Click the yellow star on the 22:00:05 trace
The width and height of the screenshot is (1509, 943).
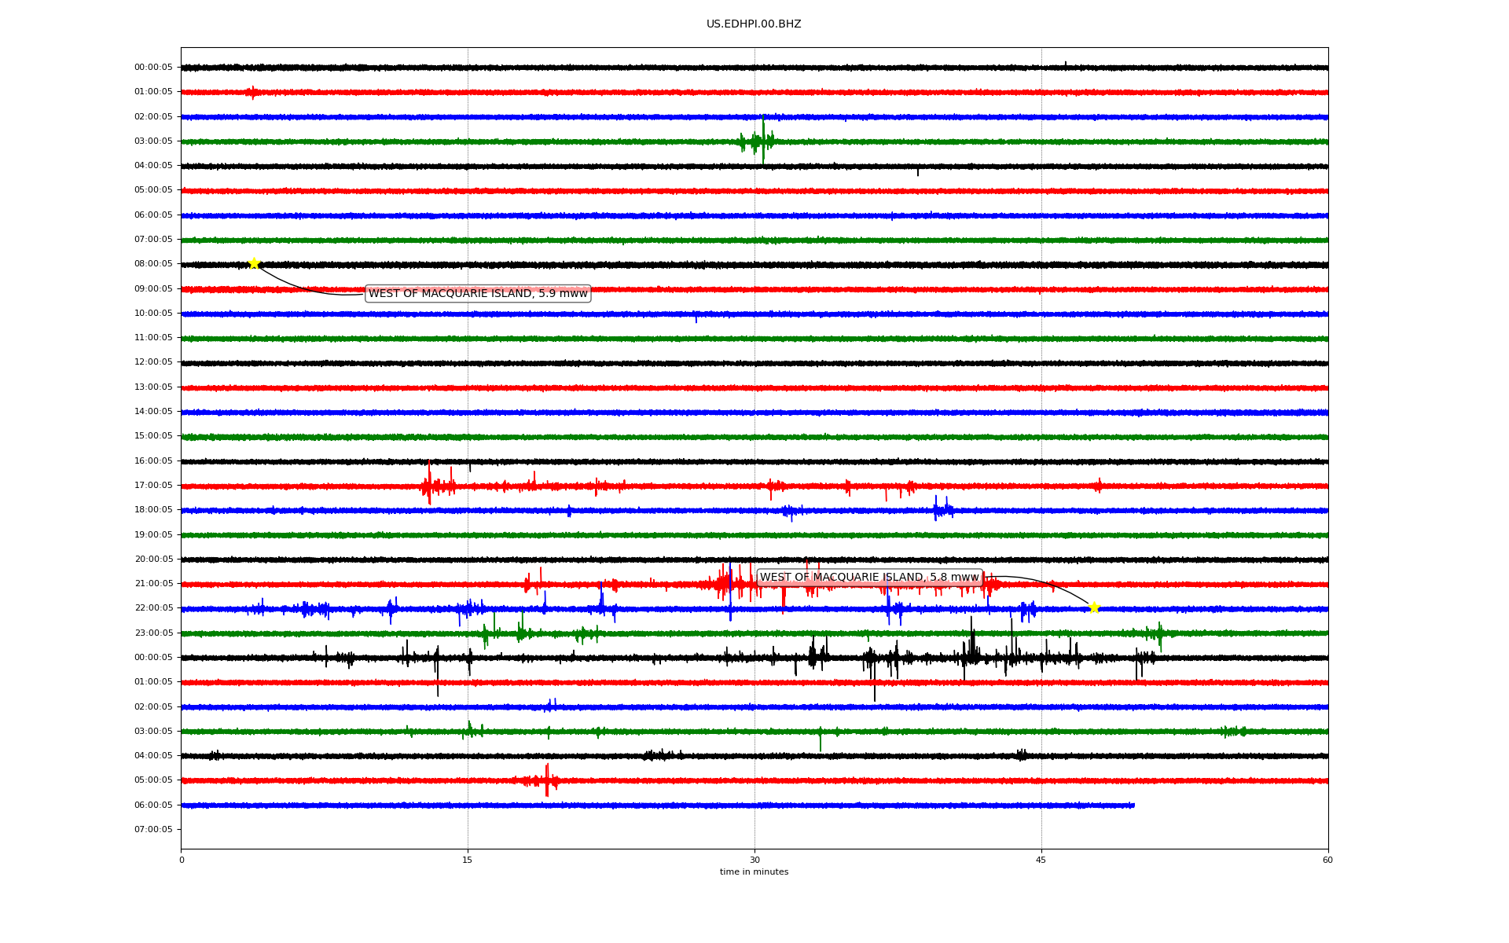[1093, 607]
